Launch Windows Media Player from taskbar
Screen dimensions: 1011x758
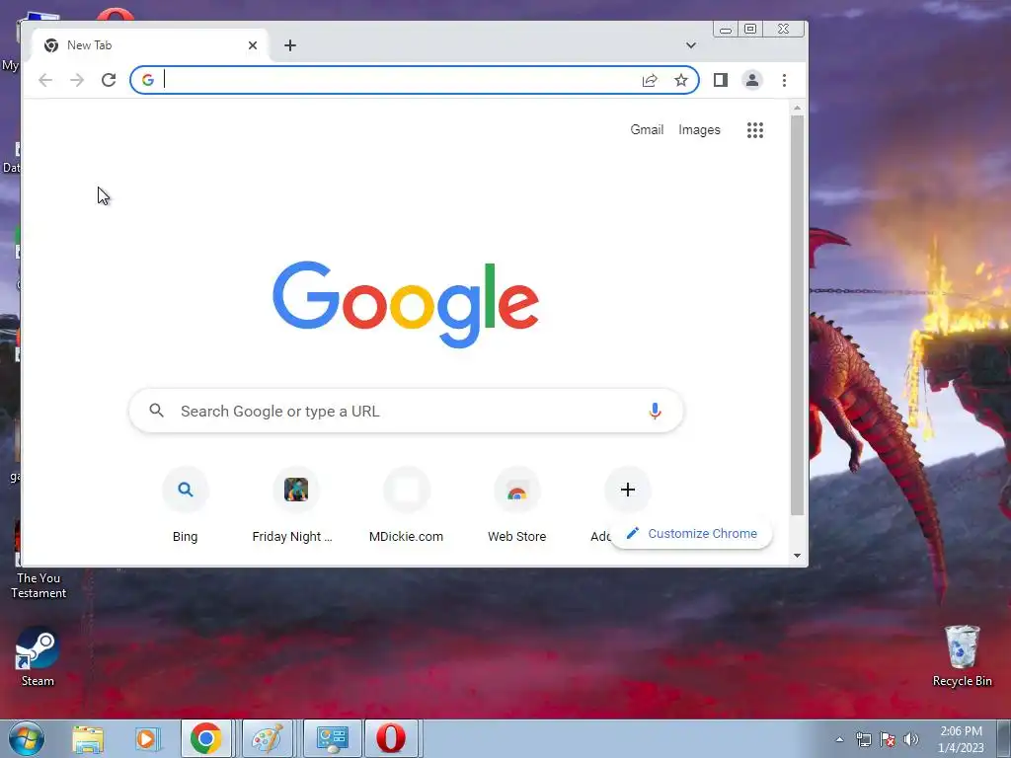point(146,738)
